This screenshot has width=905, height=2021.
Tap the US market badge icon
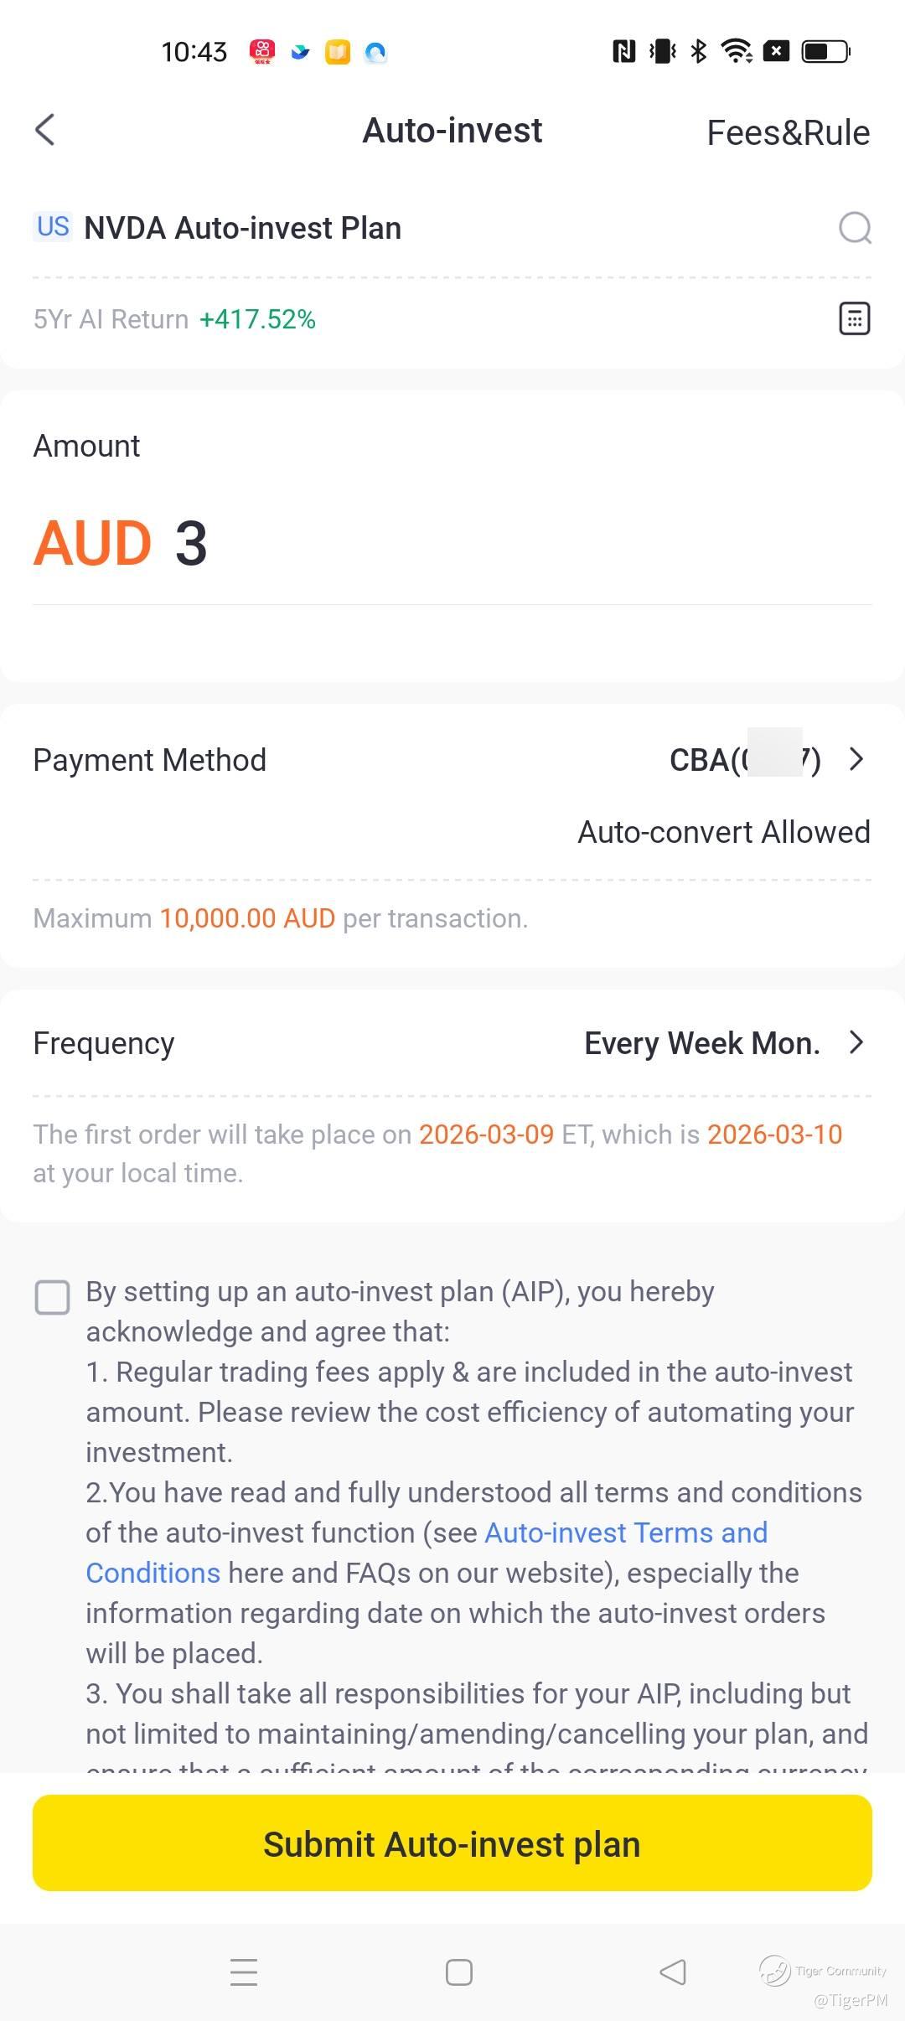click(x=53, y=226)
